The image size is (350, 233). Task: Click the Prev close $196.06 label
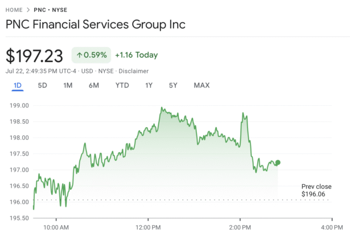click(x=316, y=190)
